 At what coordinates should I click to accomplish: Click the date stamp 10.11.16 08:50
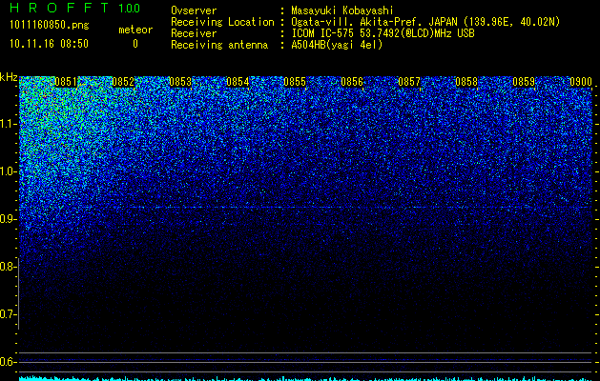49,44
